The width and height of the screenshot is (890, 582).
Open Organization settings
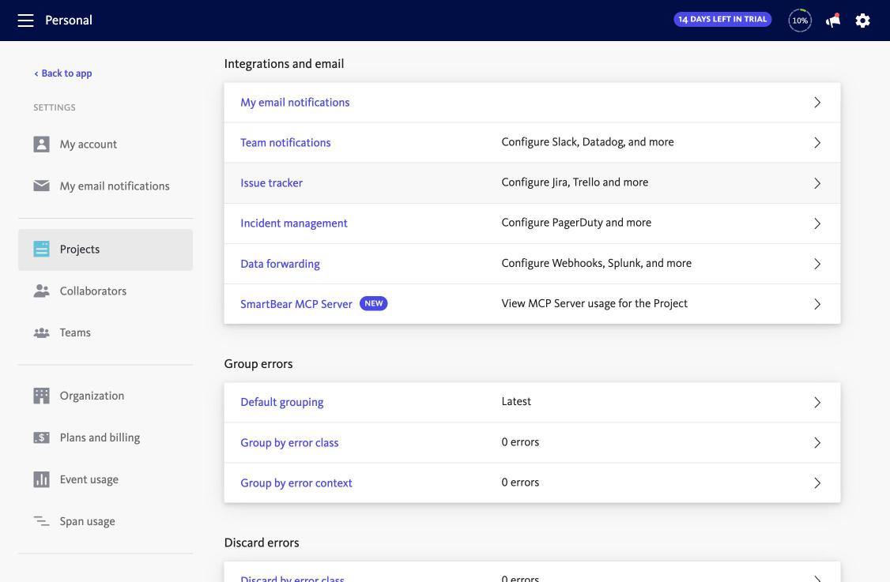[106, 396]
